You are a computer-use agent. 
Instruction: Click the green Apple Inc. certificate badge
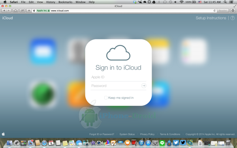click(x=43, y=11)
